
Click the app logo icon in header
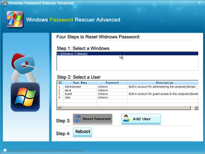(x=15, y=19)
